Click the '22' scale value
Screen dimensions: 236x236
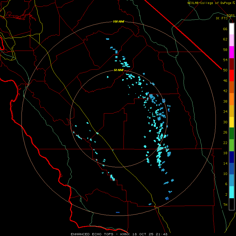225,143
